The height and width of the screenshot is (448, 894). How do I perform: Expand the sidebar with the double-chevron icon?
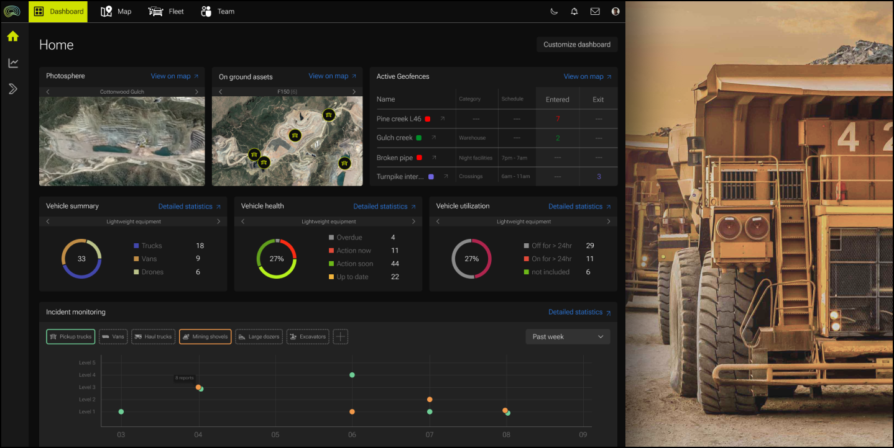click(x=13, y=89)
